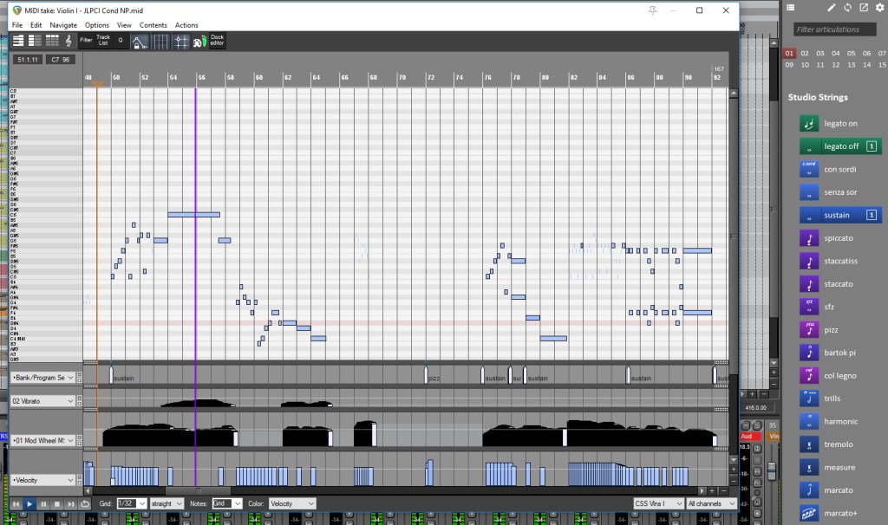Click the edit pencil icon in articulation panel
Viewport: 888px width, 525px height.
pyautogui.click(x=832, y=8)
